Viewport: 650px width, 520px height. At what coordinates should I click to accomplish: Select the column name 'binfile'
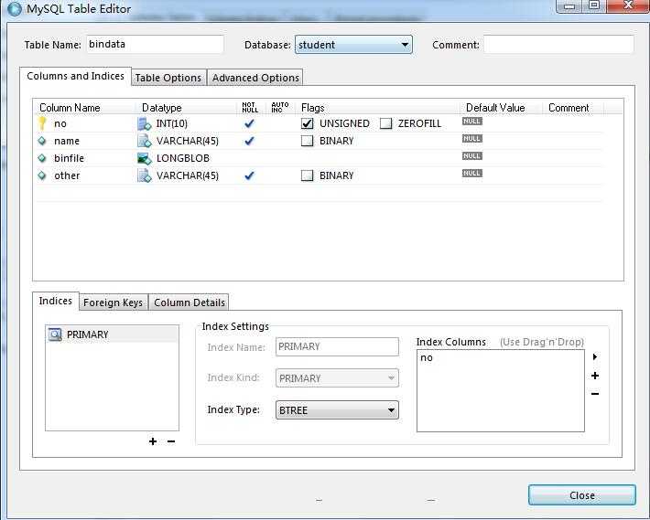(69, 158)
